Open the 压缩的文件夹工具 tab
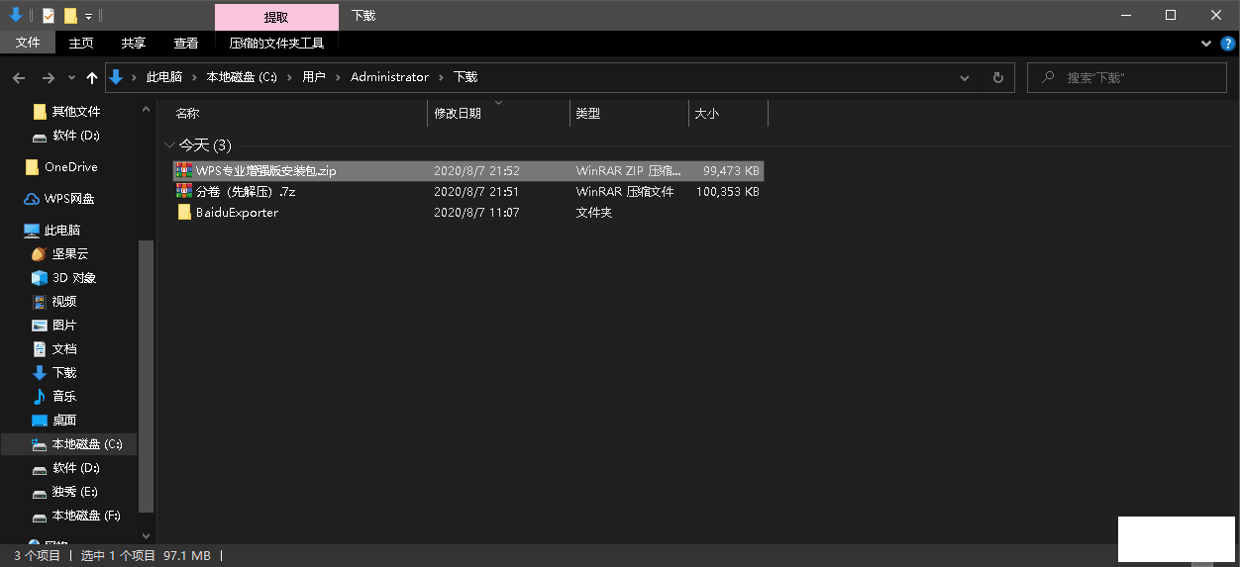The height and width of the screenshot is (567, 1240). (x=276, y=43)
